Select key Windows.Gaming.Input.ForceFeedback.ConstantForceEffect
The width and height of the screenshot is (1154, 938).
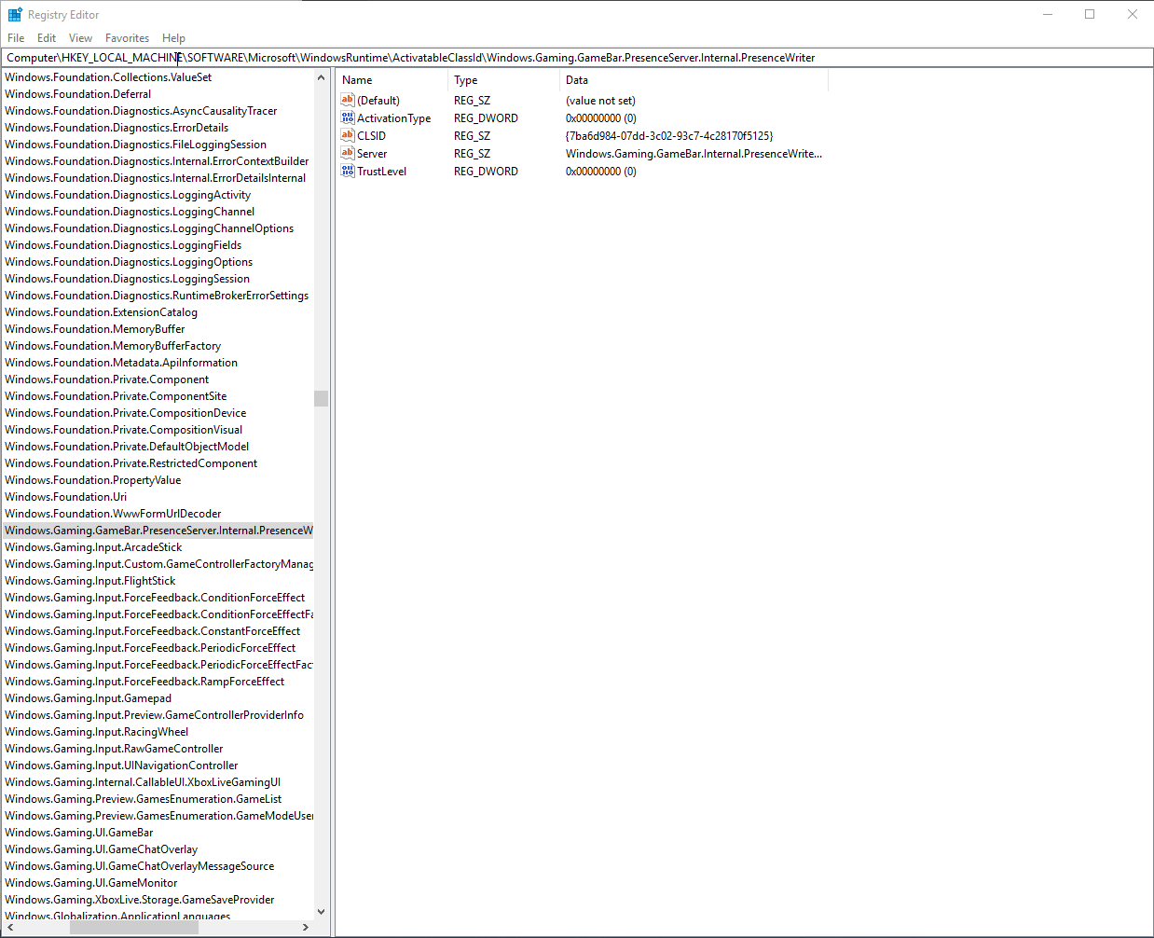point(153,631)
